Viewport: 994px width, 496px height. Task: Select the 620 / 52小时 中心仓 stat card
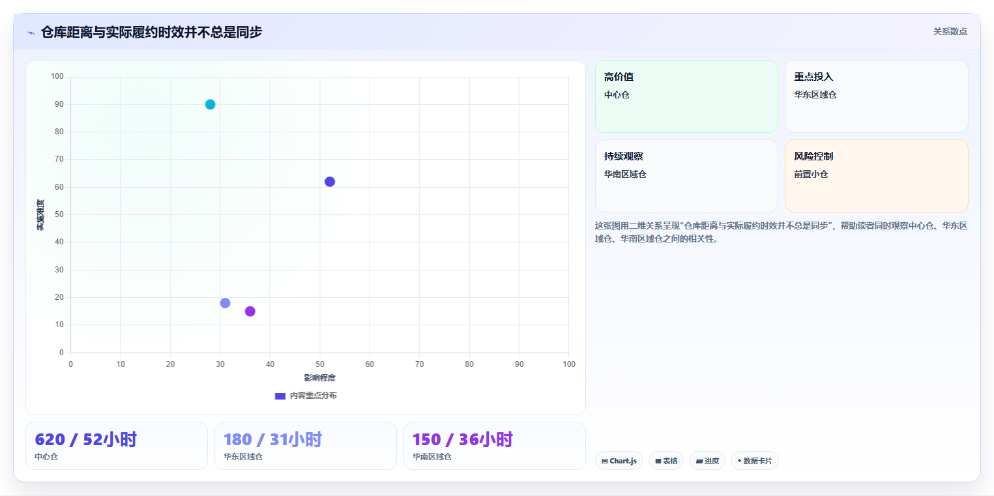pyautogui.click(x=117, y=446)
